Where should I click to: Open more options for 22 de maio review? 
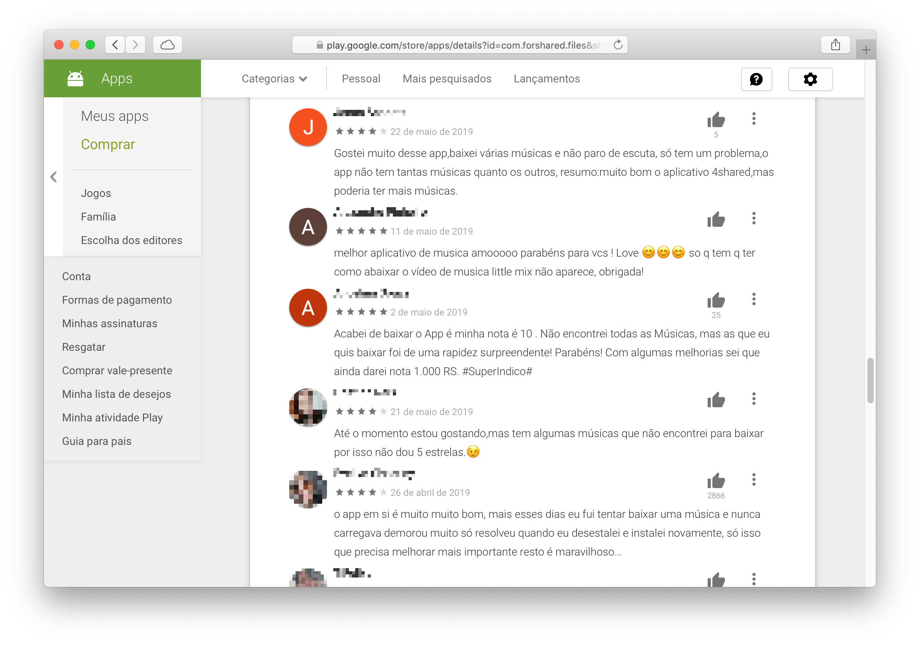pyautogui.click(x=754, y=118)
